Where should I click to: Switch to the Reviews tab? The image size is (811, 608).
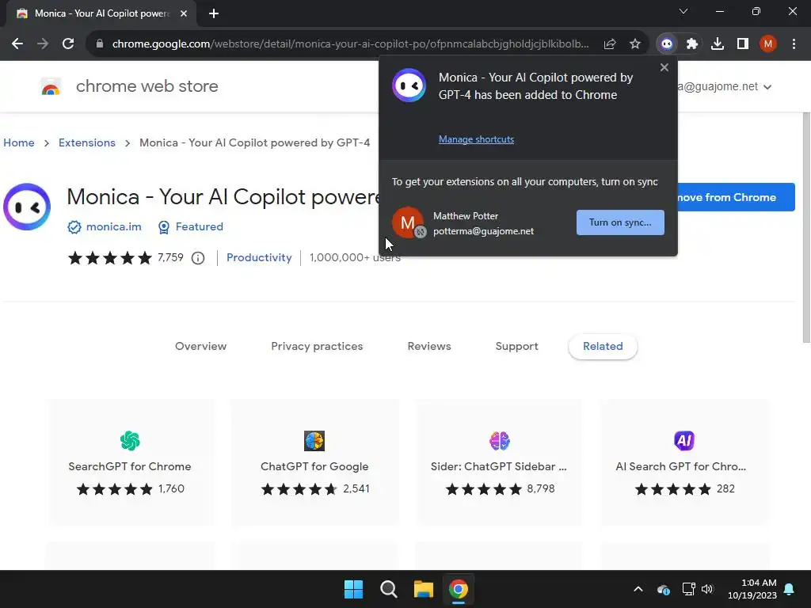(x=429, y=347)
